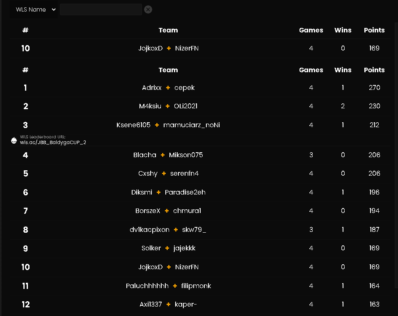The height and width of the screenshot is (316, 398).
Task: Click the WLS skull logo icon
Action: coord(14,140)
